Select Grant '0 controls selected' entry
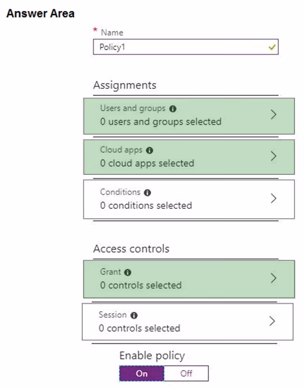304x389 pixels. 189,279
